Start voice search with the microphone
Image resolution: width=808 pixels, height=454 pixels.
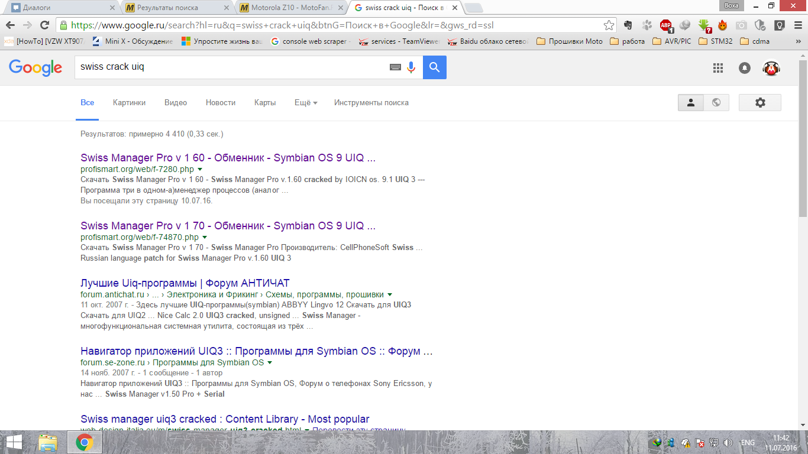click(x=411, y=67)
